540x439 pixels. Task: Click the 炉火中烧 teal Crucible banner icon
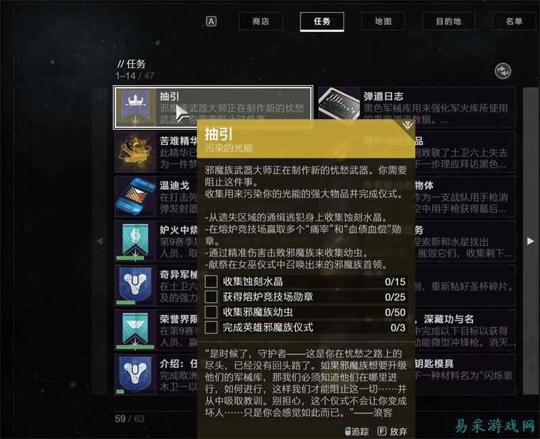135,241
